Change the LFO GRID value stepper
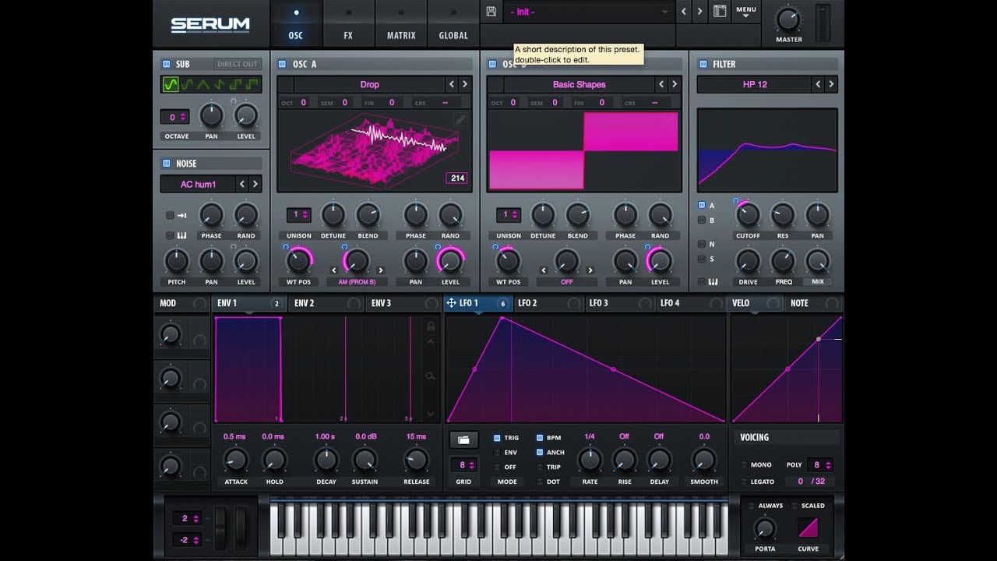 [x=463, y=464]
